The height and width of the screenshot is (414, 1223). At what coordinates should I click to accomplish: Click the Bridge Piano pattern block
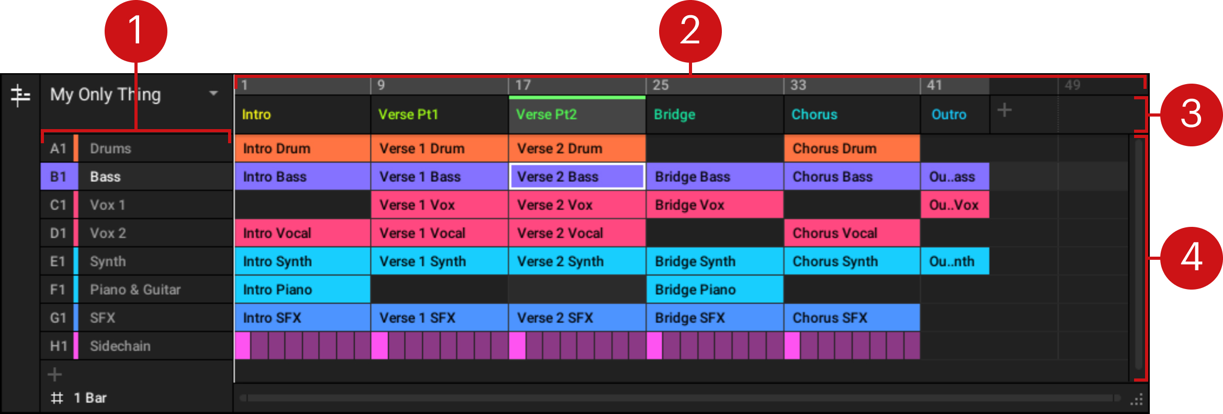[714, 290]
